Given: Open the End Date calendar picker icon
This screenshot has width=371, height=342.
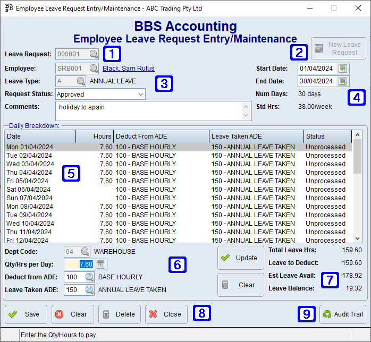Looking at the screenshot, I should pyautogui.click(x=343, y=81).
